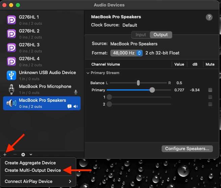Click the Primary volume slider knob
Screen dimensions: 221x188
[x=152, y=90]
